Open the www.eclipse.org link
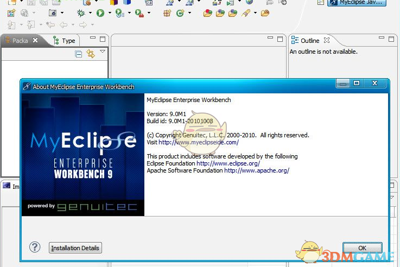This screenshot has height=267, width=400. [228, 163]
